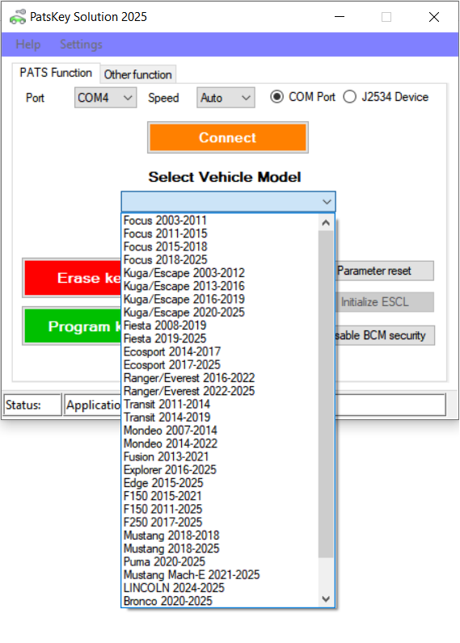Switch to PATS Function tab
460x643 pixels.
(56, 73)
